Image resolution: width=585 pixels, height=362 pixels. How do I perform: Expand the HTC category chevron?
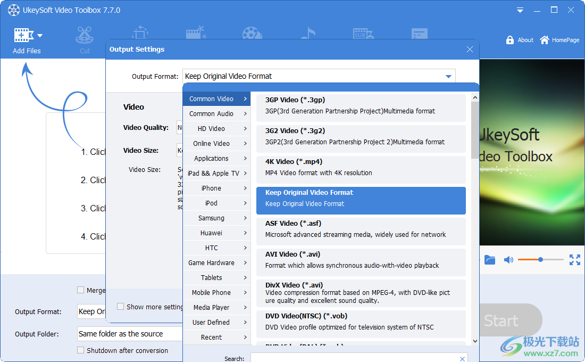pyautogui.click(x=245, y=248)
